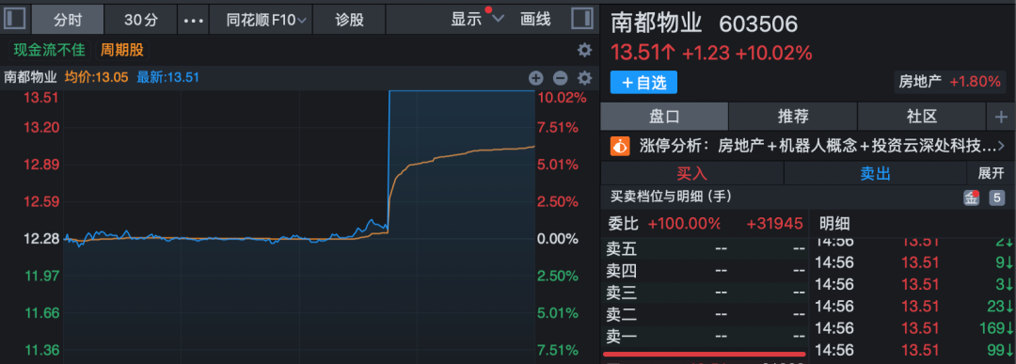Switch order book depth with 5 icon

(996, 198)
